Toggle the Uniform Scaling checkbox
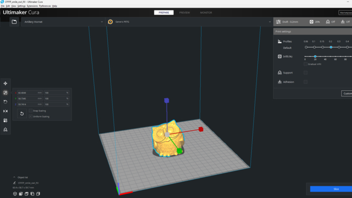Image resolution: width=352 pixels, height=198 pixels. (30, 117)
